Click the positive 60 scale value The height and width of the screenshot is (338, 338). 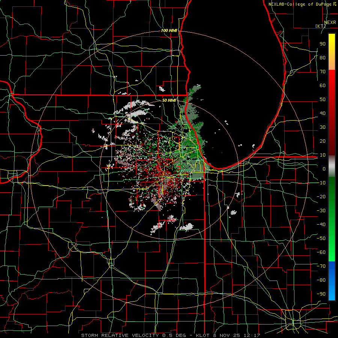[x=323, y=85]
